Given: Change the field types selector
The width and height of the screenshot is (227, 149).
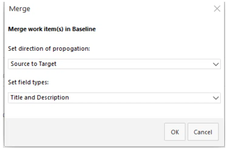Looking at the screenshot, I should [114, 98].
